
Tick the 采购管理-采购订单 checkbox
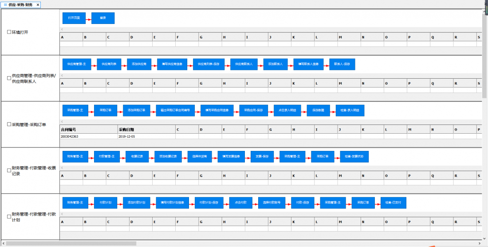tap(9, 124)
